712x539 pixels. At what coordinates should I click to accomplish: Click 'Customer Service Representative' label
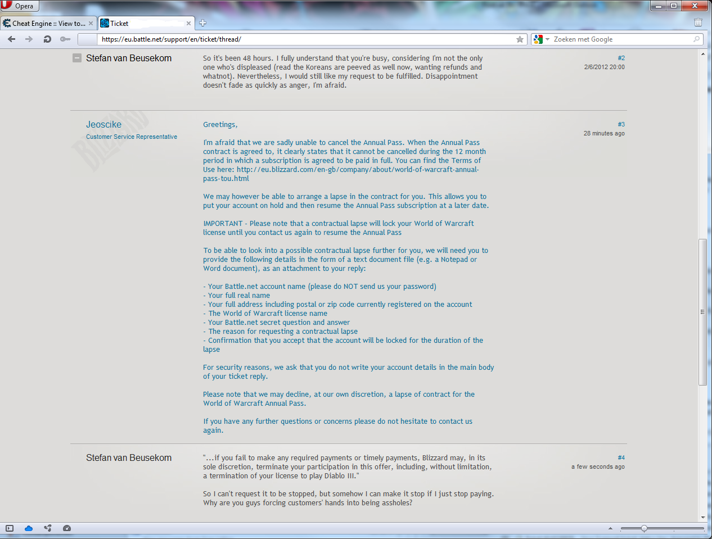click(132, 137)
